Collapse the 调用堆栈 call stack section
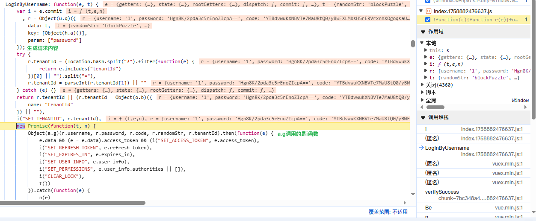Viewport: 536px width, 221px height. 423,117
